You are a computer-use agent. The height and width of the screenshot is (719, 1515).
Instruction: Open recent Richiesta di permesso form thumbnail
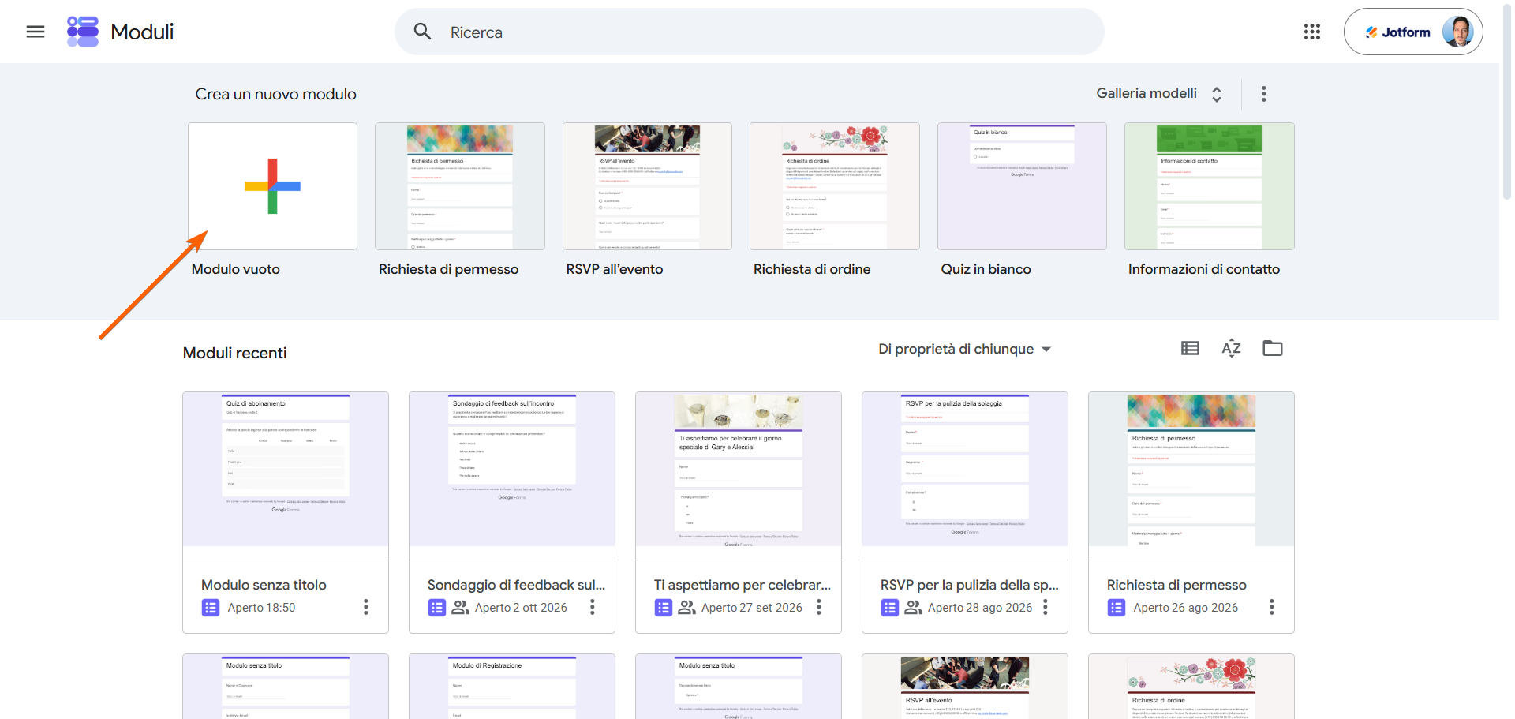(1191, 469)
